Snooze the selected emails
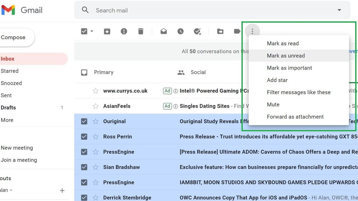This screenshot has width=358, height=201. pos(180,31)
